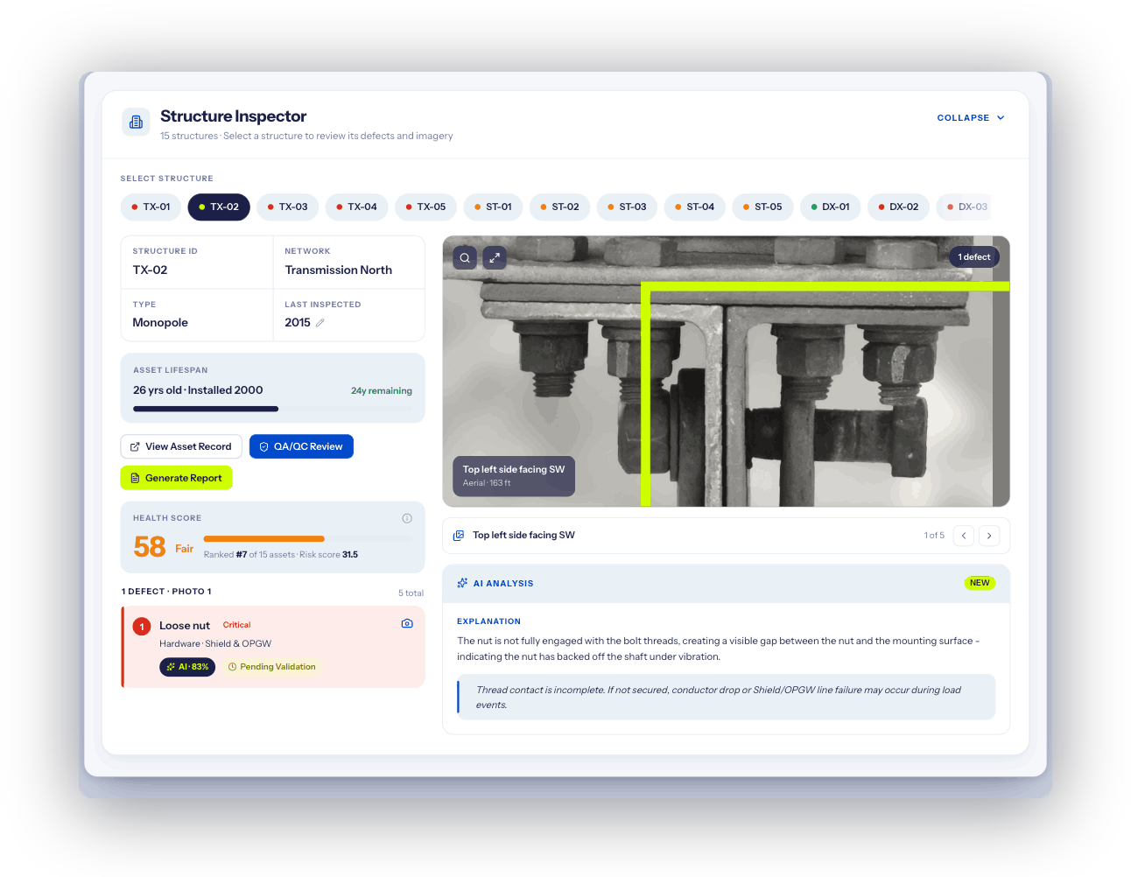Go to next photo

(989, 536)
